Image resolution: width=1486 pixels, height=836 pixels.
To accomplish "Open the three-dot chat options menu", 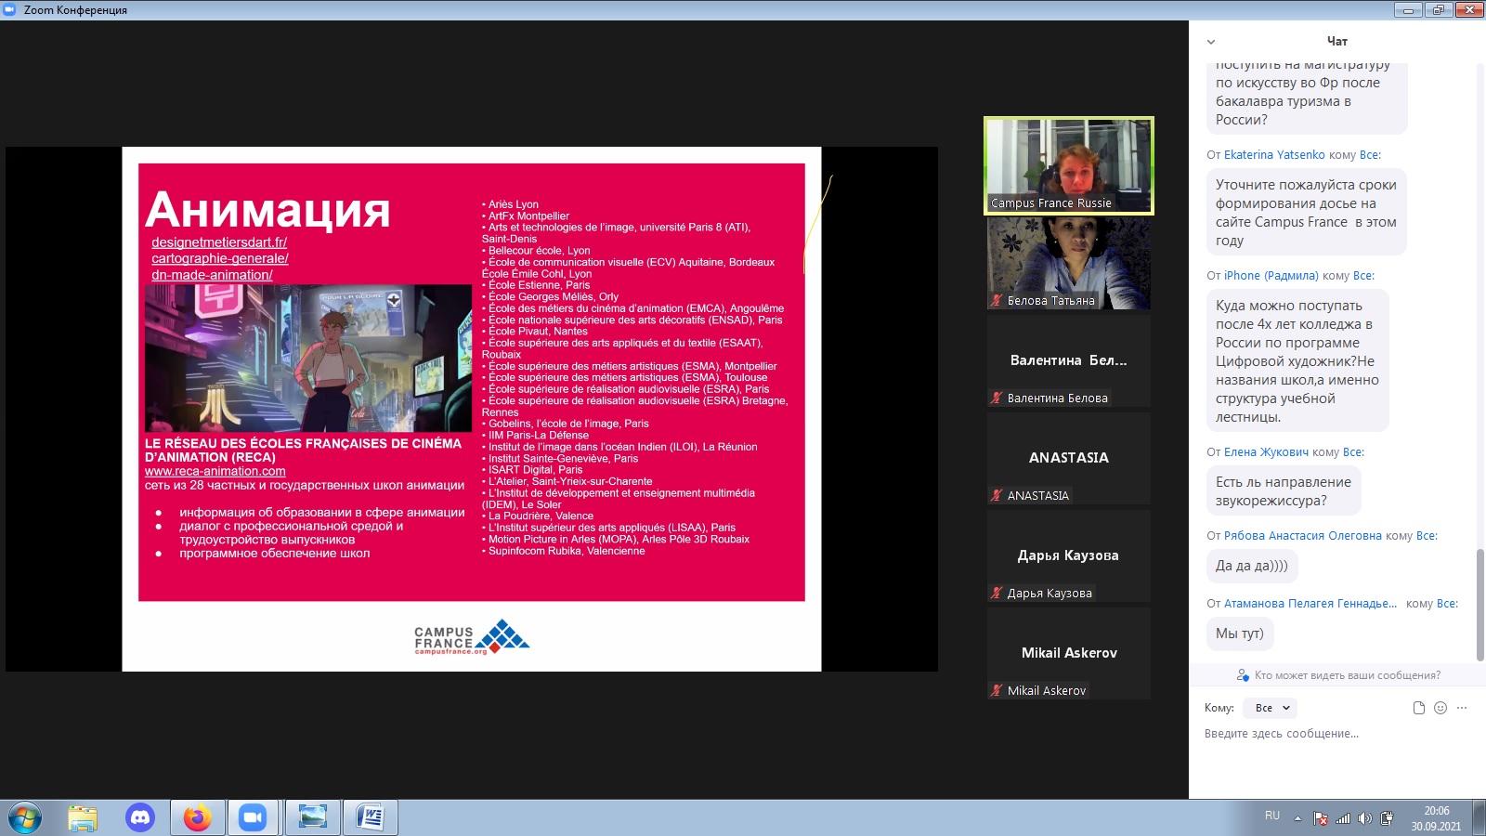I will pyautogui.click(x=1462, y=708).
